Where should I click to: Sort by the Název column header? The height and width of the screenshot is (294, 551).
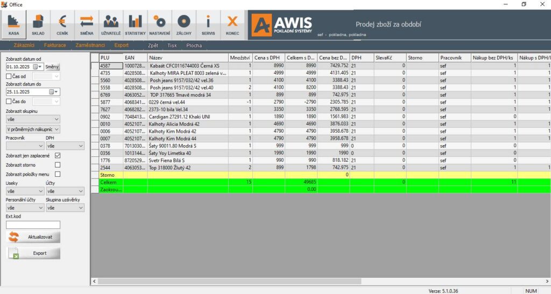click(188, 58)
